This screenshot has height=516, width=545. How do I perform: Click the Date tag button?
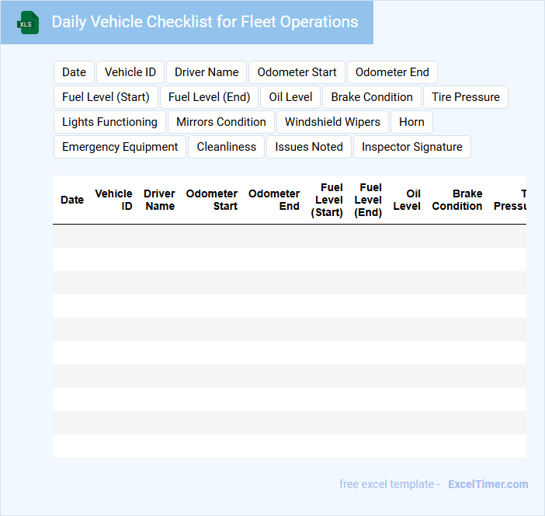(74, 72)
